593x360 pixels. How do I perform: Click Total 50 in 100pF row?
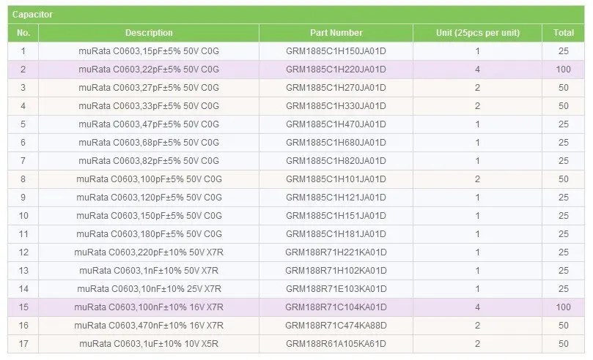(563, 179)
